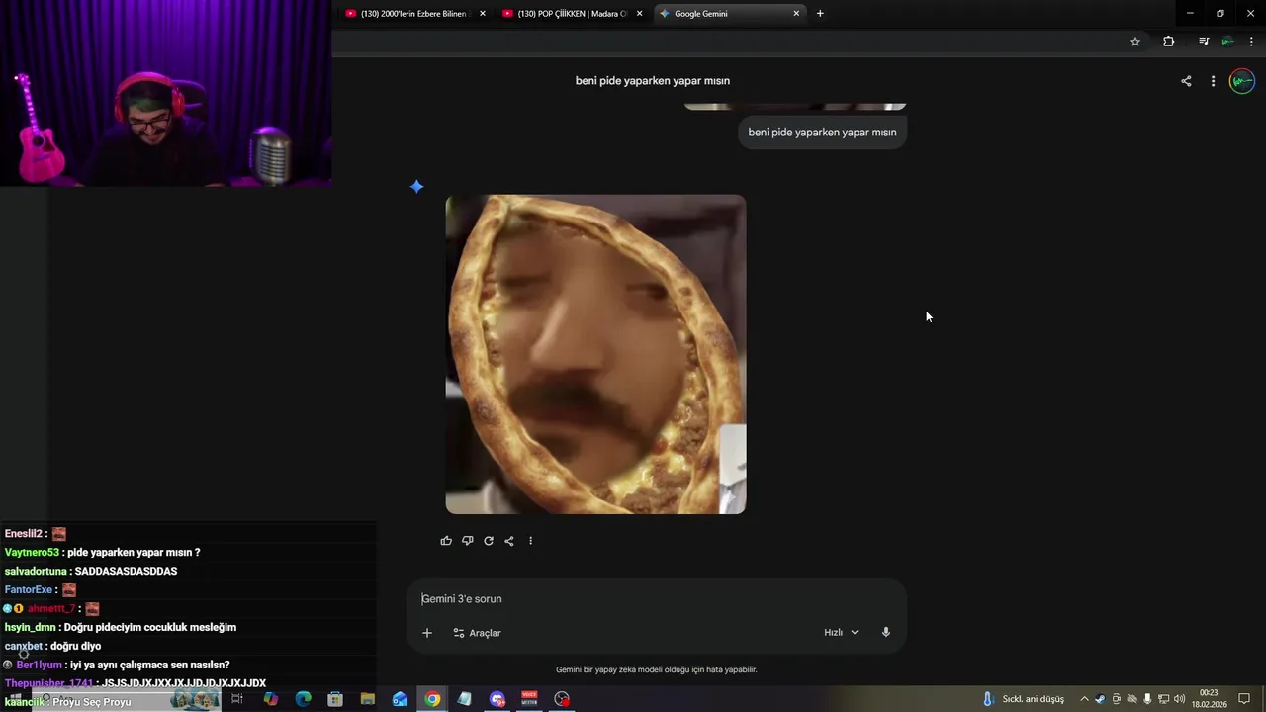Open Microsoft Edge from the taskbar

[304, 699]
